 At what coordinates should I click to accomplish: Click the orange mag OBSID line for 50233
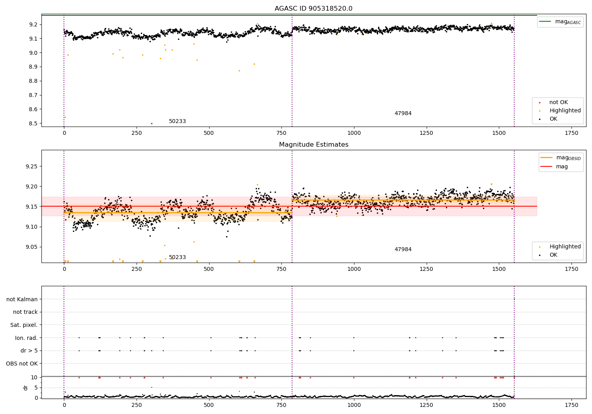[178, 213]
